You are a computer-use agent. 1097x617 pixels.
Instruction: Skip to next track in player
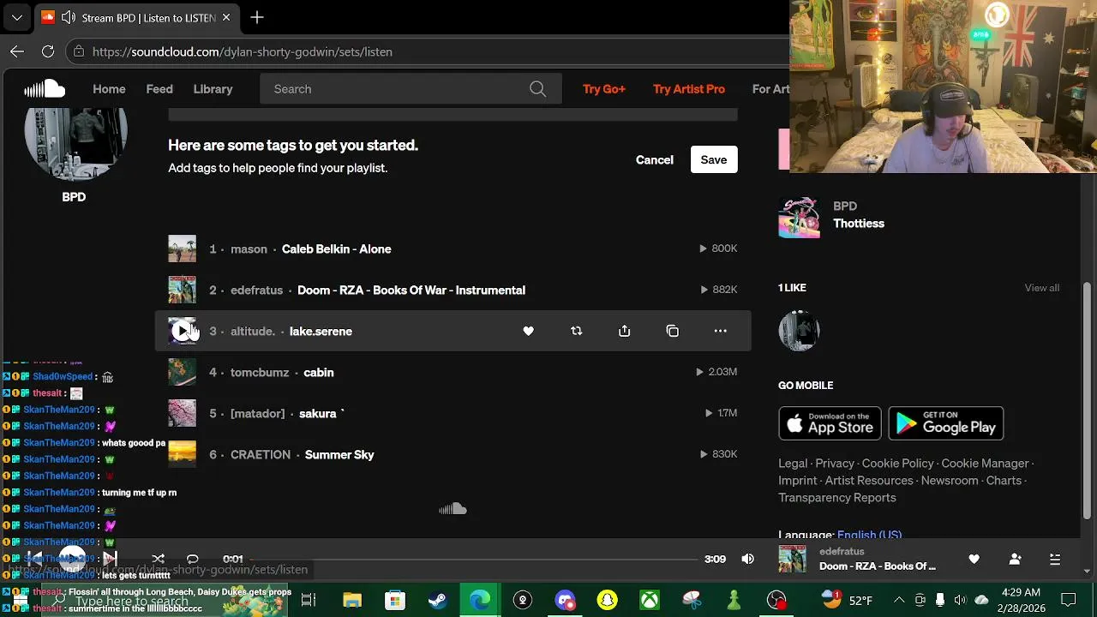coord(111,559)
